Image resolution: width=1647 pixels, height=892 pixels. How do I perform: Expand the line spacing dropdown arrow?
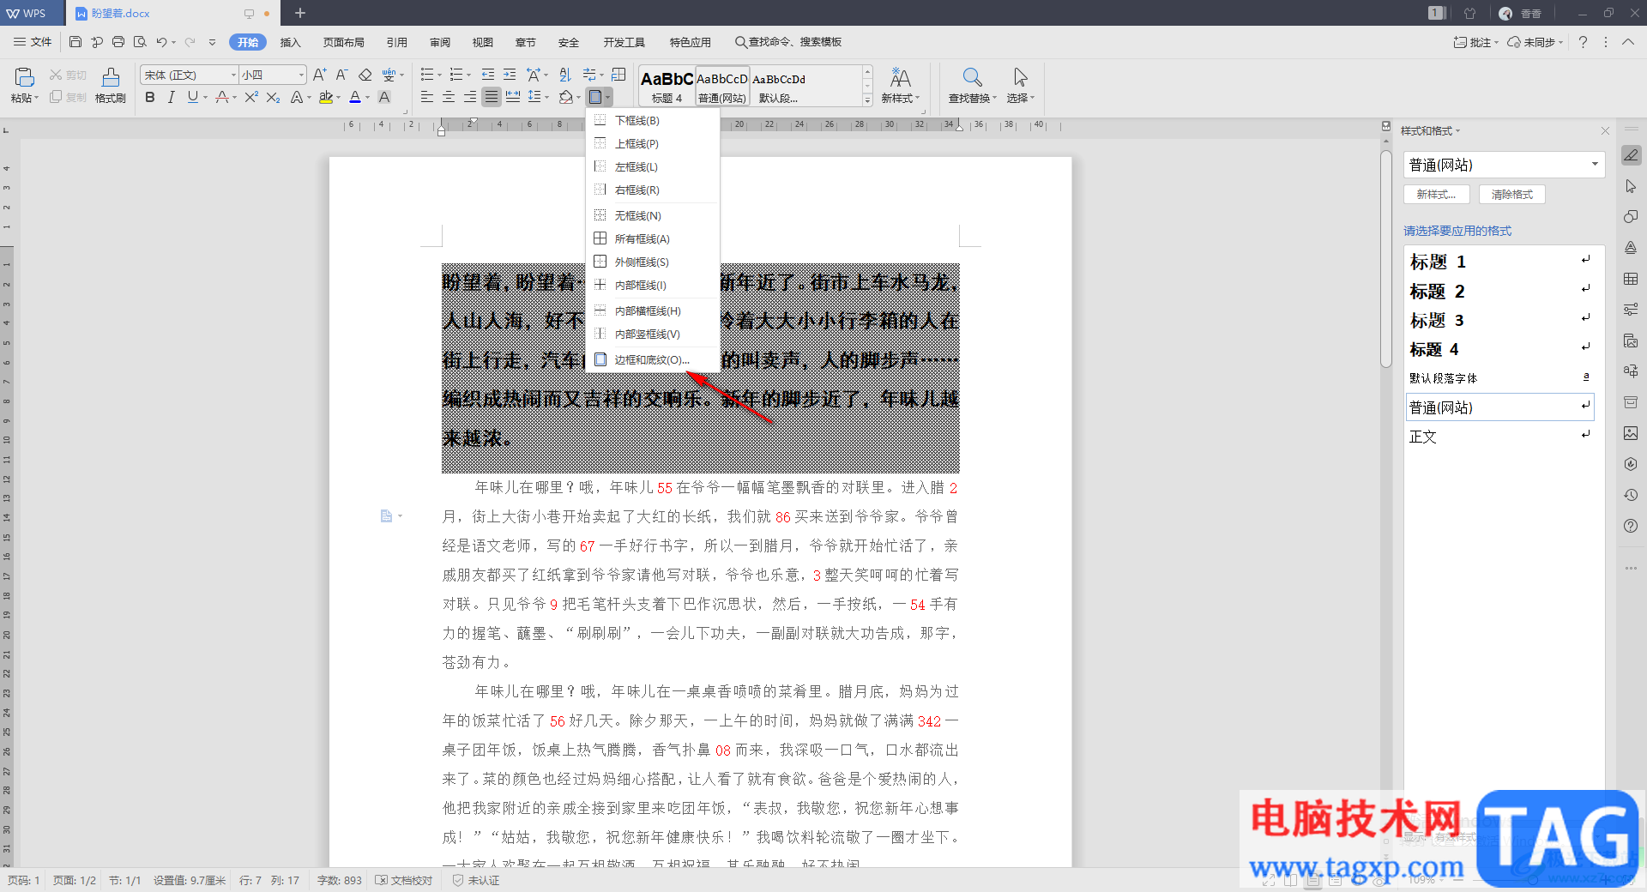coord(547,97)
